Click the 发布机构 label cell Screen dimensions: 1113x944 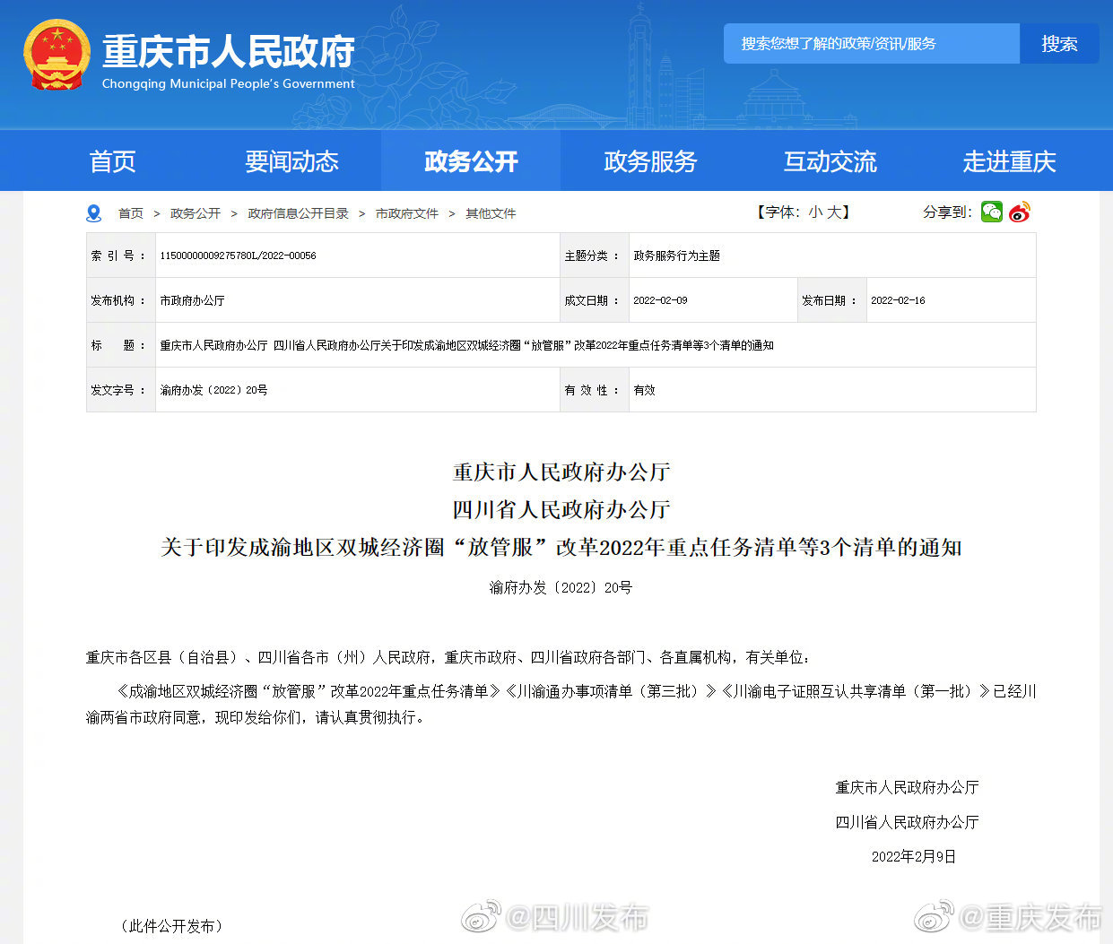pos(121,300)
